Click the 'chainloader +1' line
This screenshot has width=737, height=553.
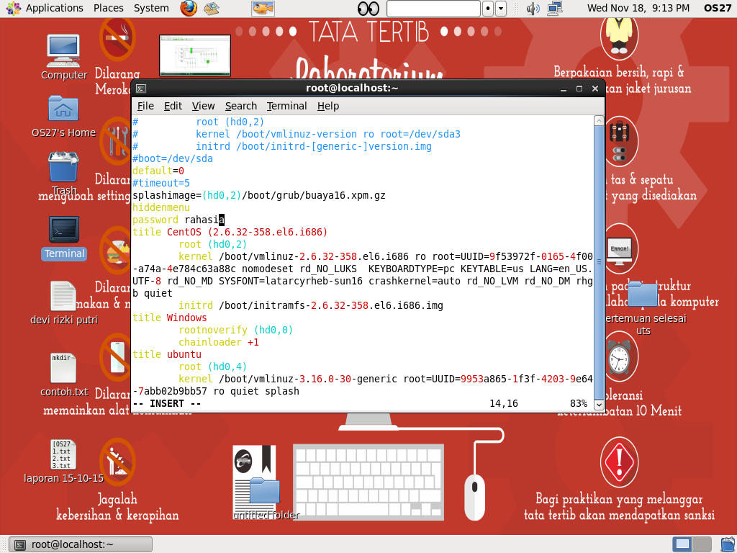[x=219, y=342]
